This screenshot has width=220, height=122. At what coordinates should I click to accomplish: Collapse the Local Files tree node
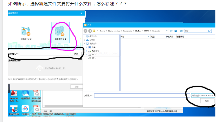[x=85, y=44]
